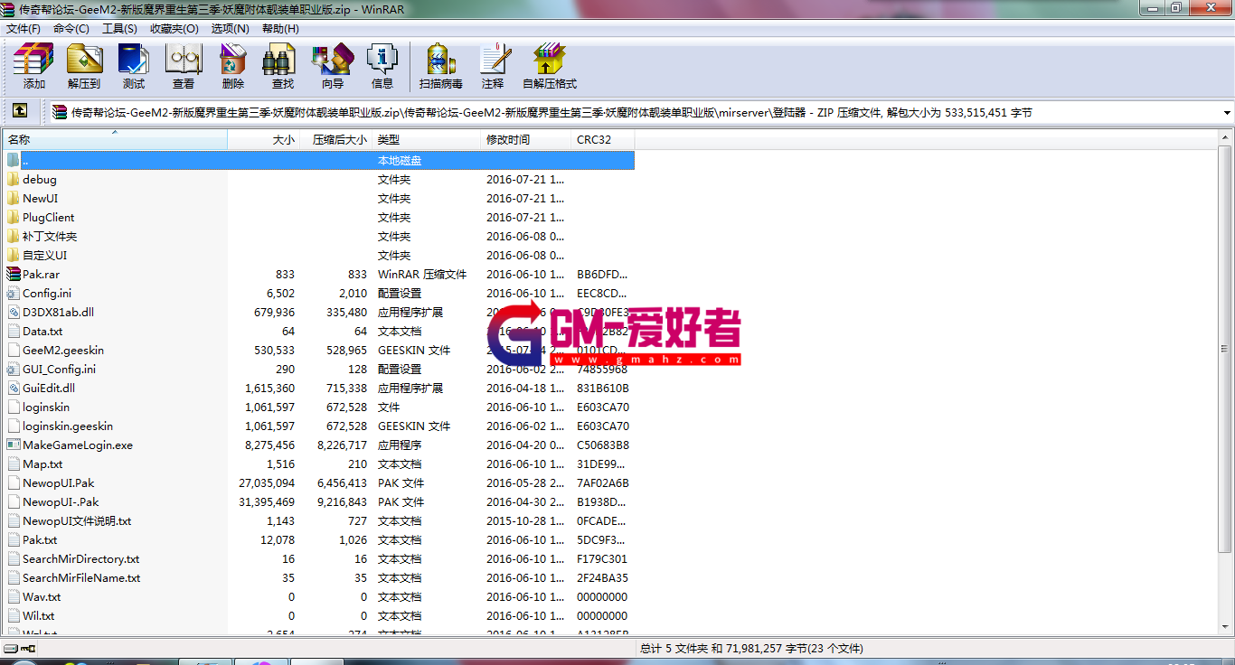Open the 收藏夹(O) menu
1235x665 pixels.
174,28
